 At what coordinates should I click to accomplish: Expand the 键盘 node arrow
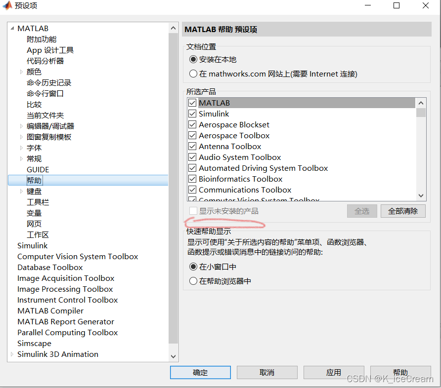pyautogui.click(x=21, y=191)
